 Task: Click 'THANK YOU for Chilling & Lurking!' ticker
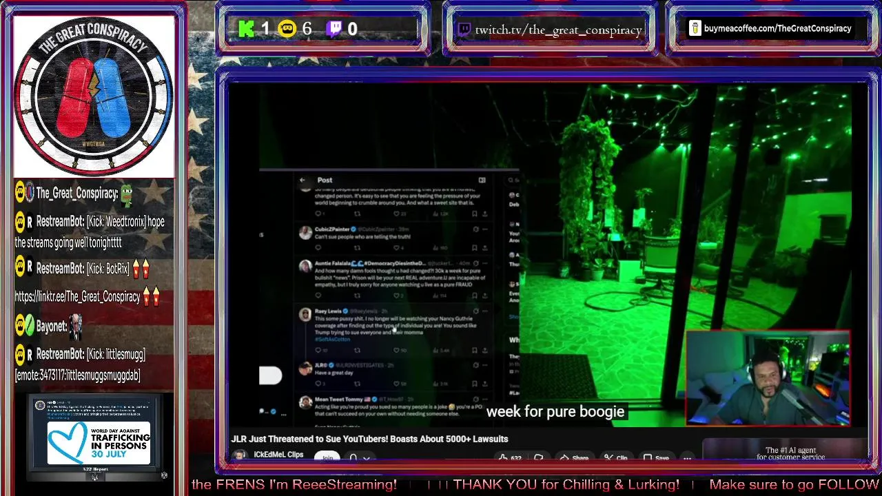566,485
